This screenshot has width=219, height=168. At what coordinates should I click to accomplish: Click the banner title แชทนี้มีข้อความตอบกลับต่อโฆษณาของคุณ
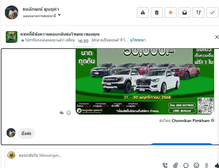point(60,34)
